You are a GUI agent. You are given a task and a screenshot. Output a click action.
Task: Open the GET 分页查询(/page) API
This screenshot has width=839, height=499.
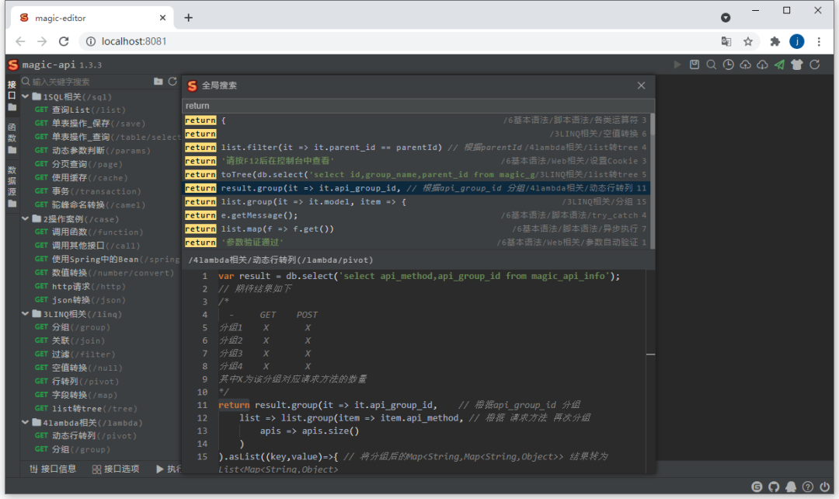66,164
